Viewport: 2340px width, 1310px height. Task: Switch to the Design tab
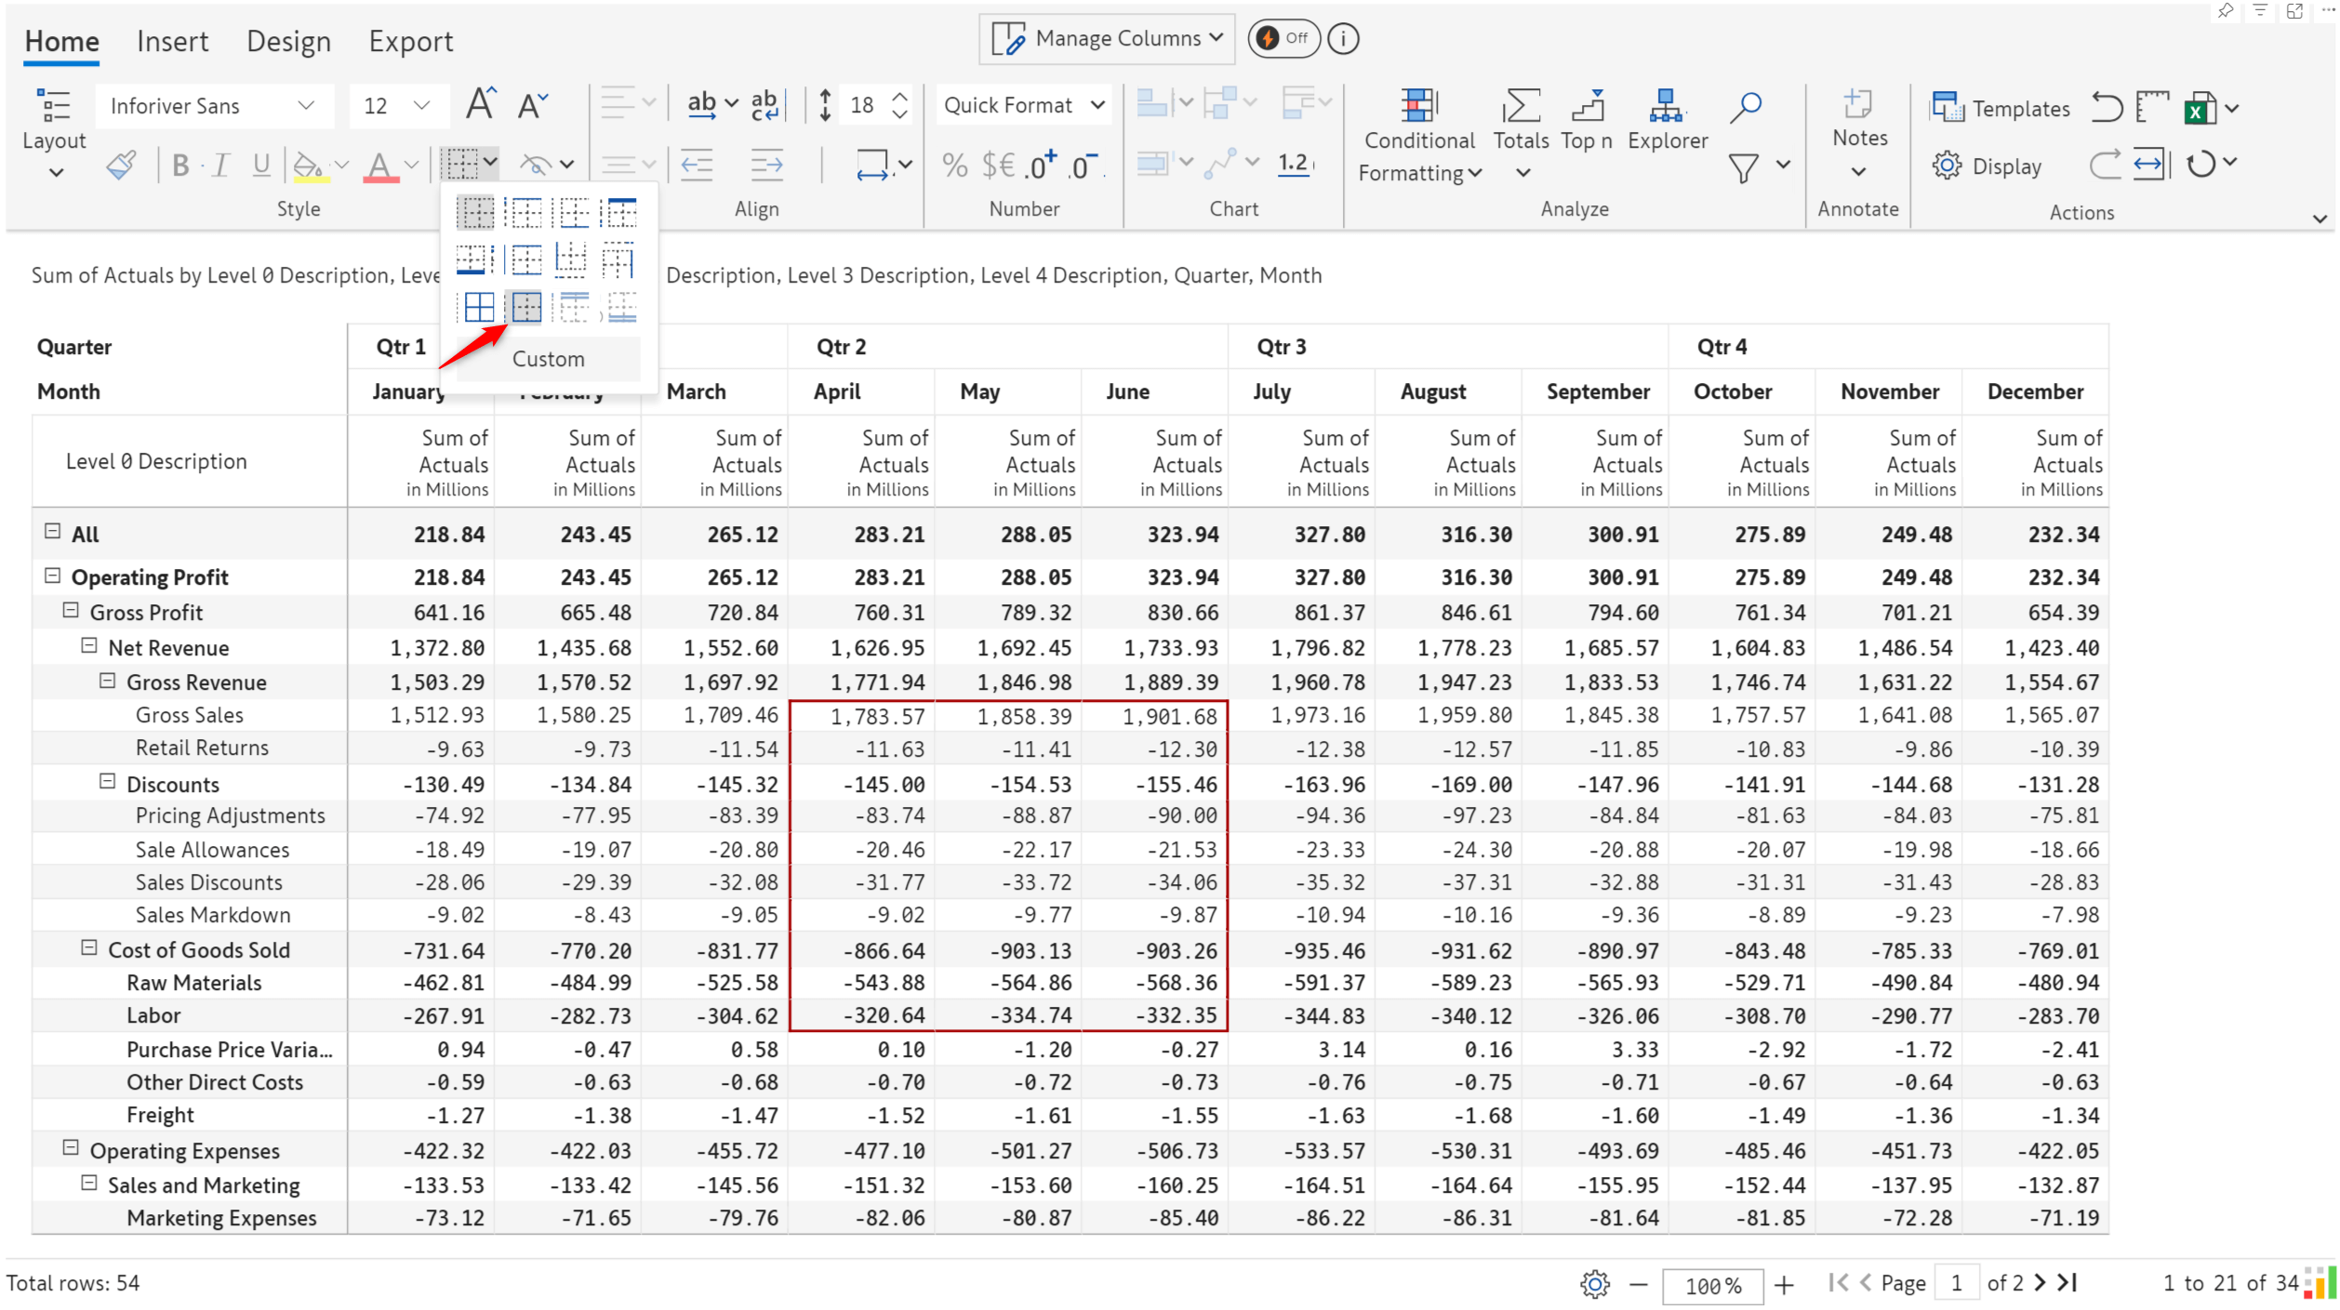point(288,42)
